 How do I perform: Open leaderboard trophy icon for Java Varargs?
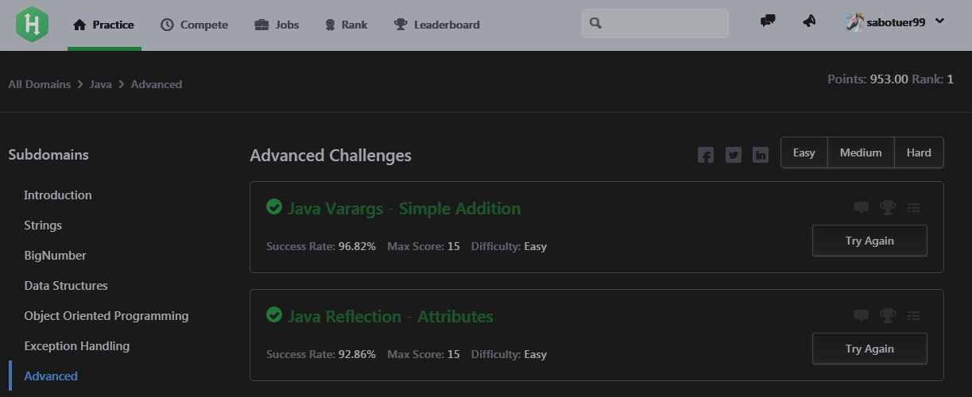[888, 207]
